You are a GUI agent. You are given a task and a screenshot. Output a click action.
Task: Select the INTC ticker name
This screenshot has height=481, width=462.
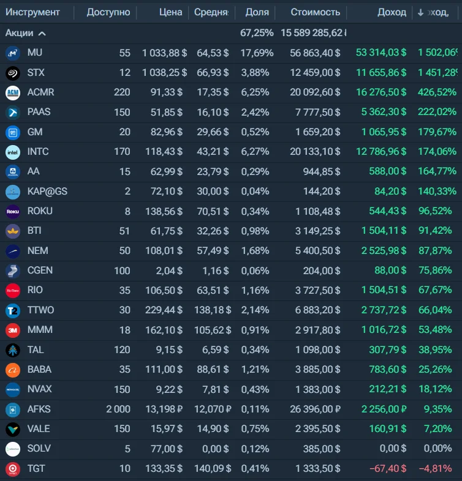point(38,152)
